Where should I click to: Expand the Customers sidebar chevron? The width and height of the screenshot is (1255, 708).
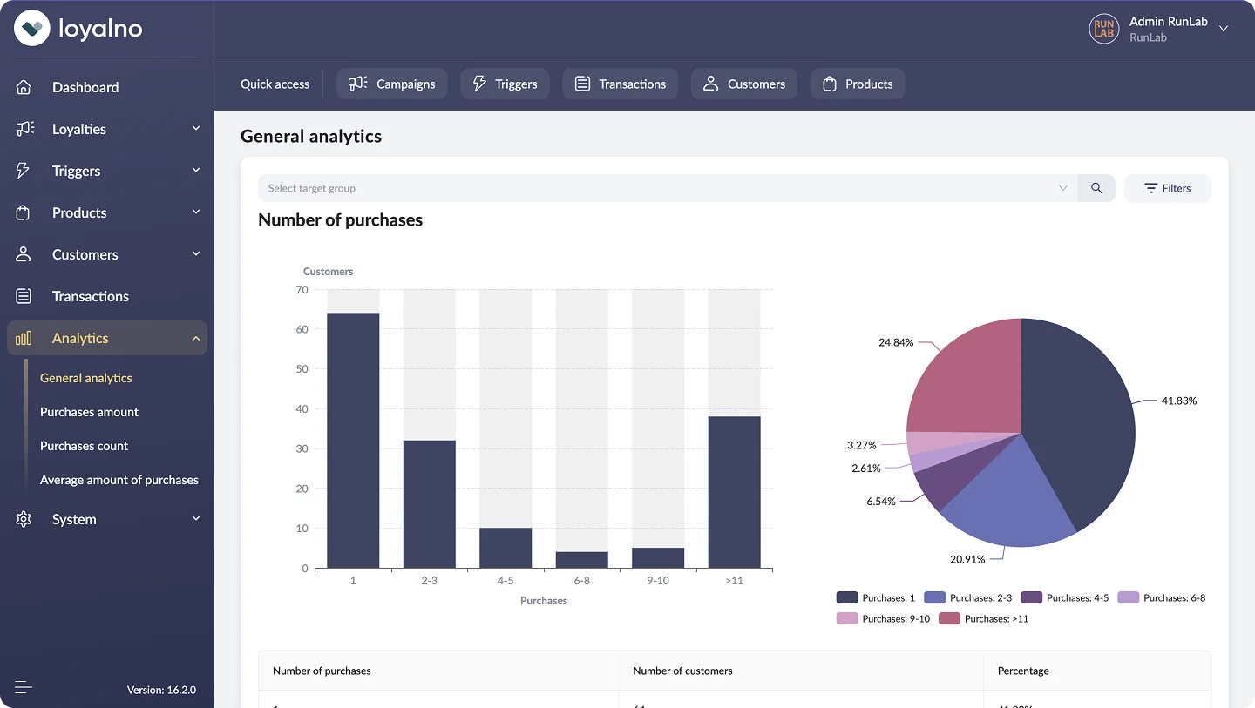tap(196, 254)
